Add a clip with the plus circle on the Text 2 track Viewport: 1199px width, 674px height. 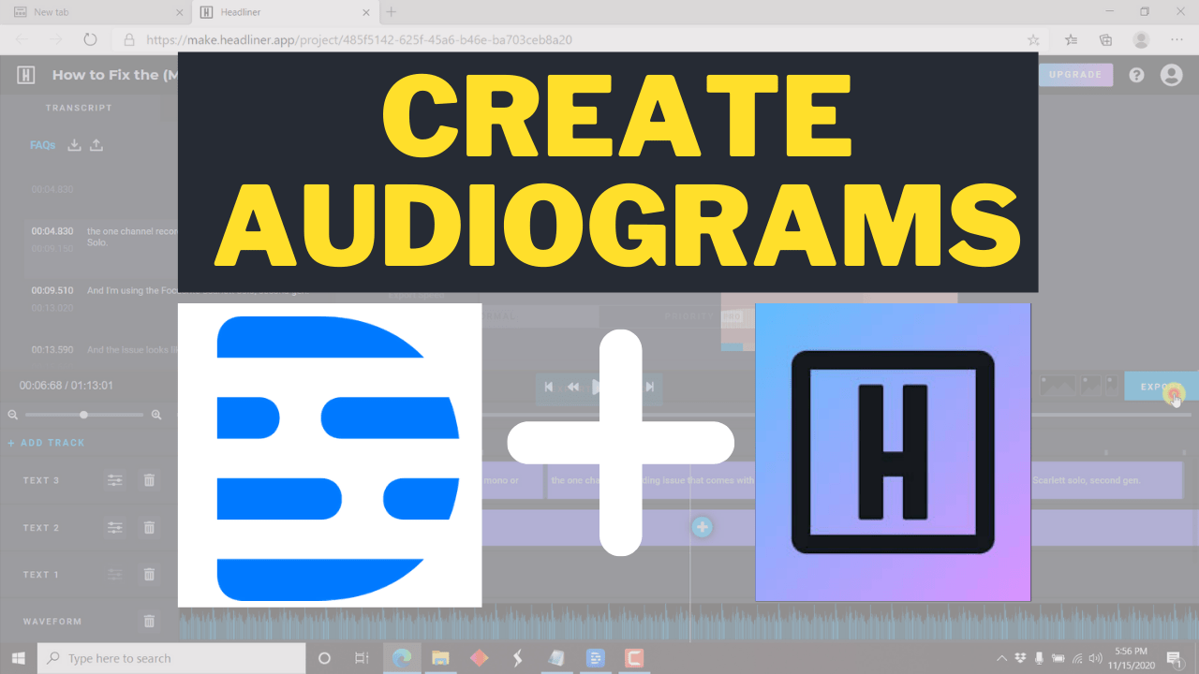pos(703,528)
